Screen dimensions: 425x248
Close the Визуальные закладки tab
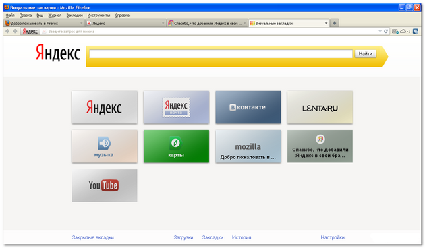pos(326,24)
